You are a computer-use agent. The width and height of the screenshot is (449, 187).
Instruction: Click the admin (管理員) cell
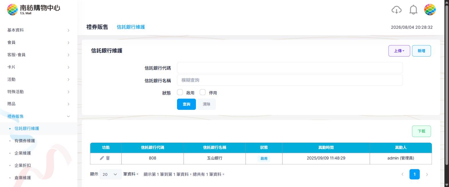click(401, 158)
